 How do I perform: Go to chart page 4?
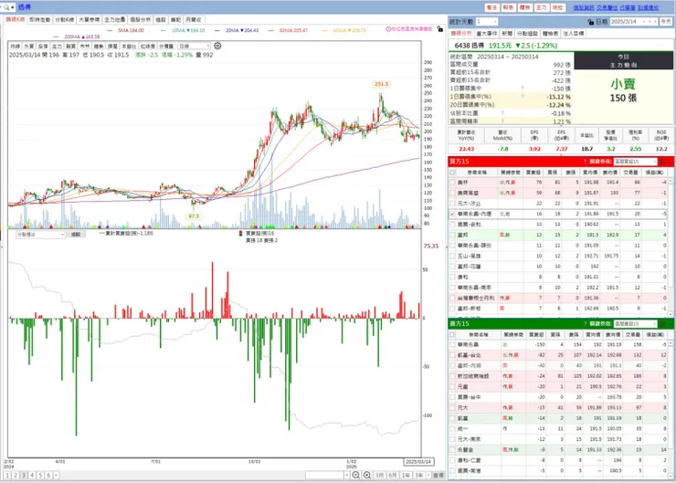point(32,475)
